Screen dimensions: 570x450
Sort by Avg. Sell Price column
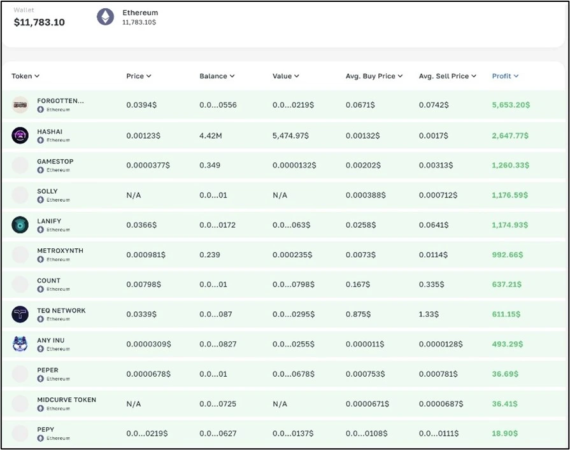click(x=448, y=76)
